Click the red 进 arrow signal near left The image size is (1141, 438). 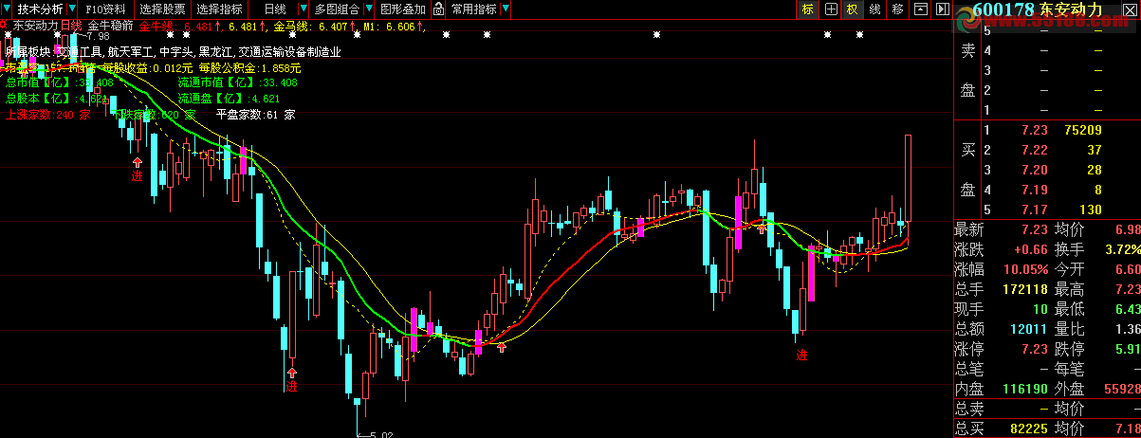click(137, 175)
